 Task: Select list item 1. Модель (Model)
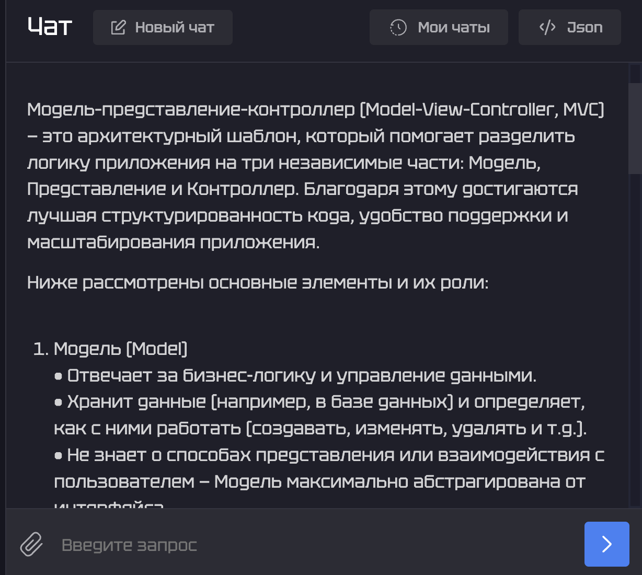tap(110, 349)
